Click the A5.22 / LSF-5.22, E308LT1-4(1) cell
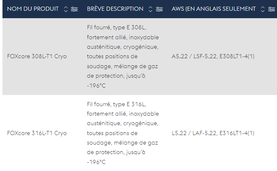This screenshot has width=277, height=171. click(213, 57)
